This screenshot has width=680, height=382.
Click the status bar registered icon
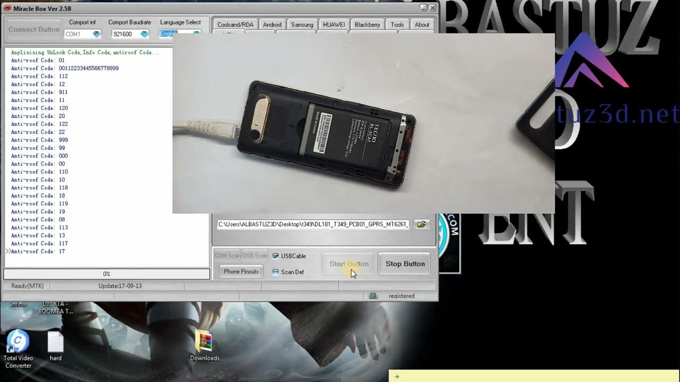(373, 296)
